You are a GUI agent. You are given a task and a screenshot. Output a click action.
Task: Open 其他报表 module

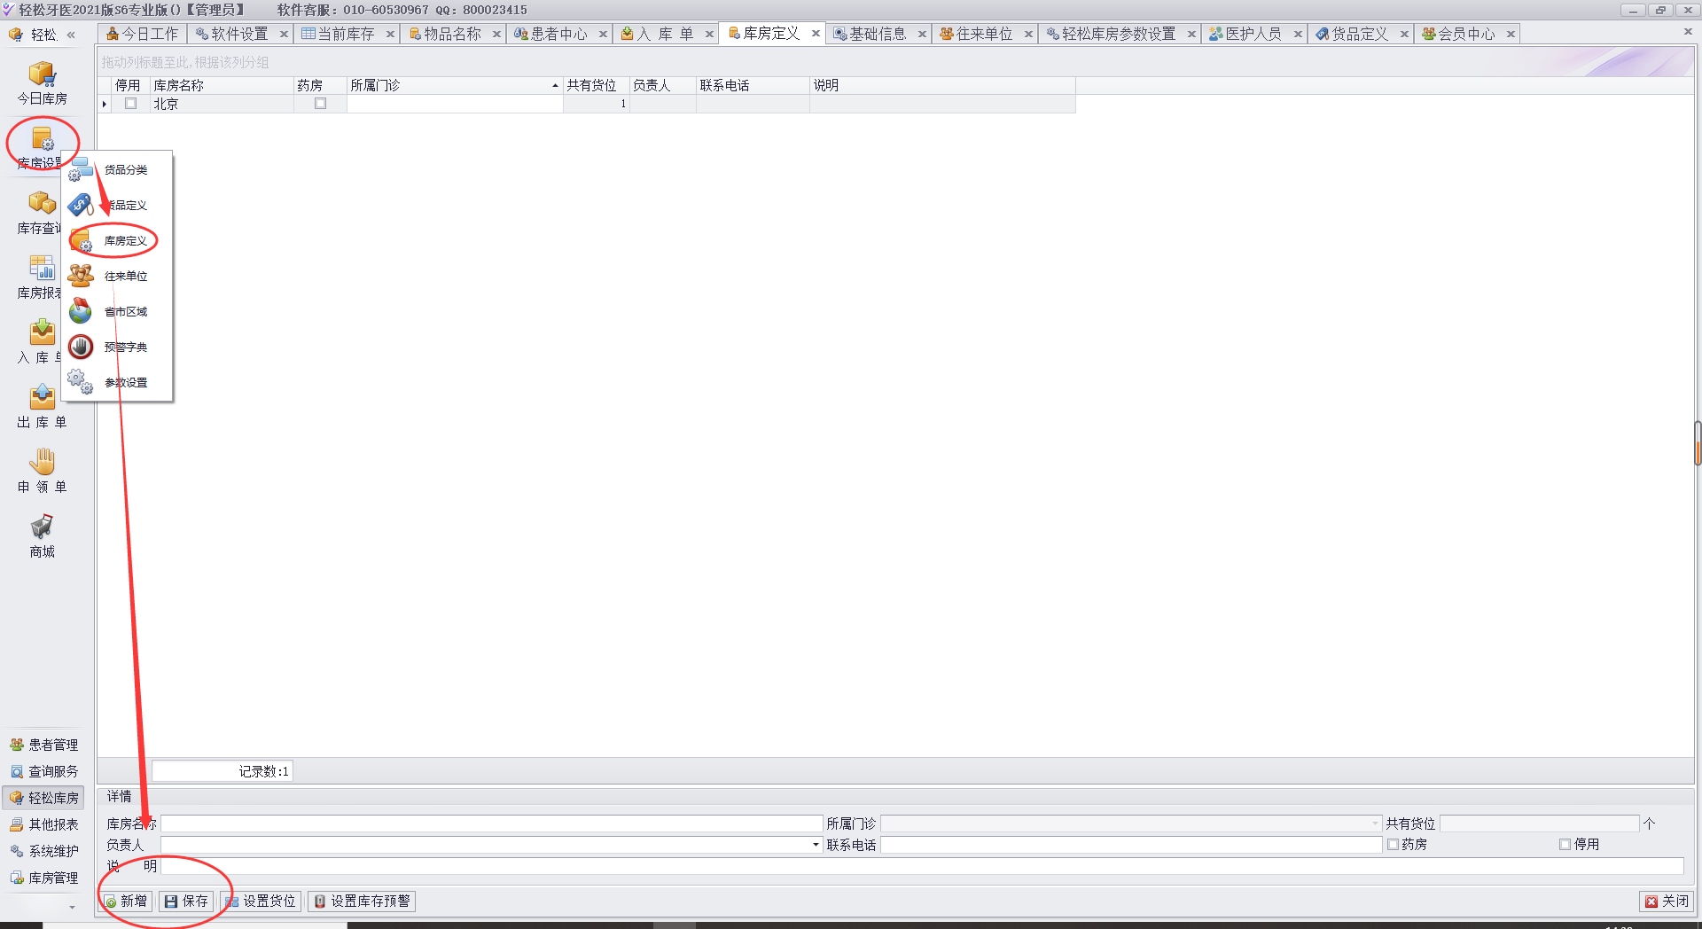(44, 824)
